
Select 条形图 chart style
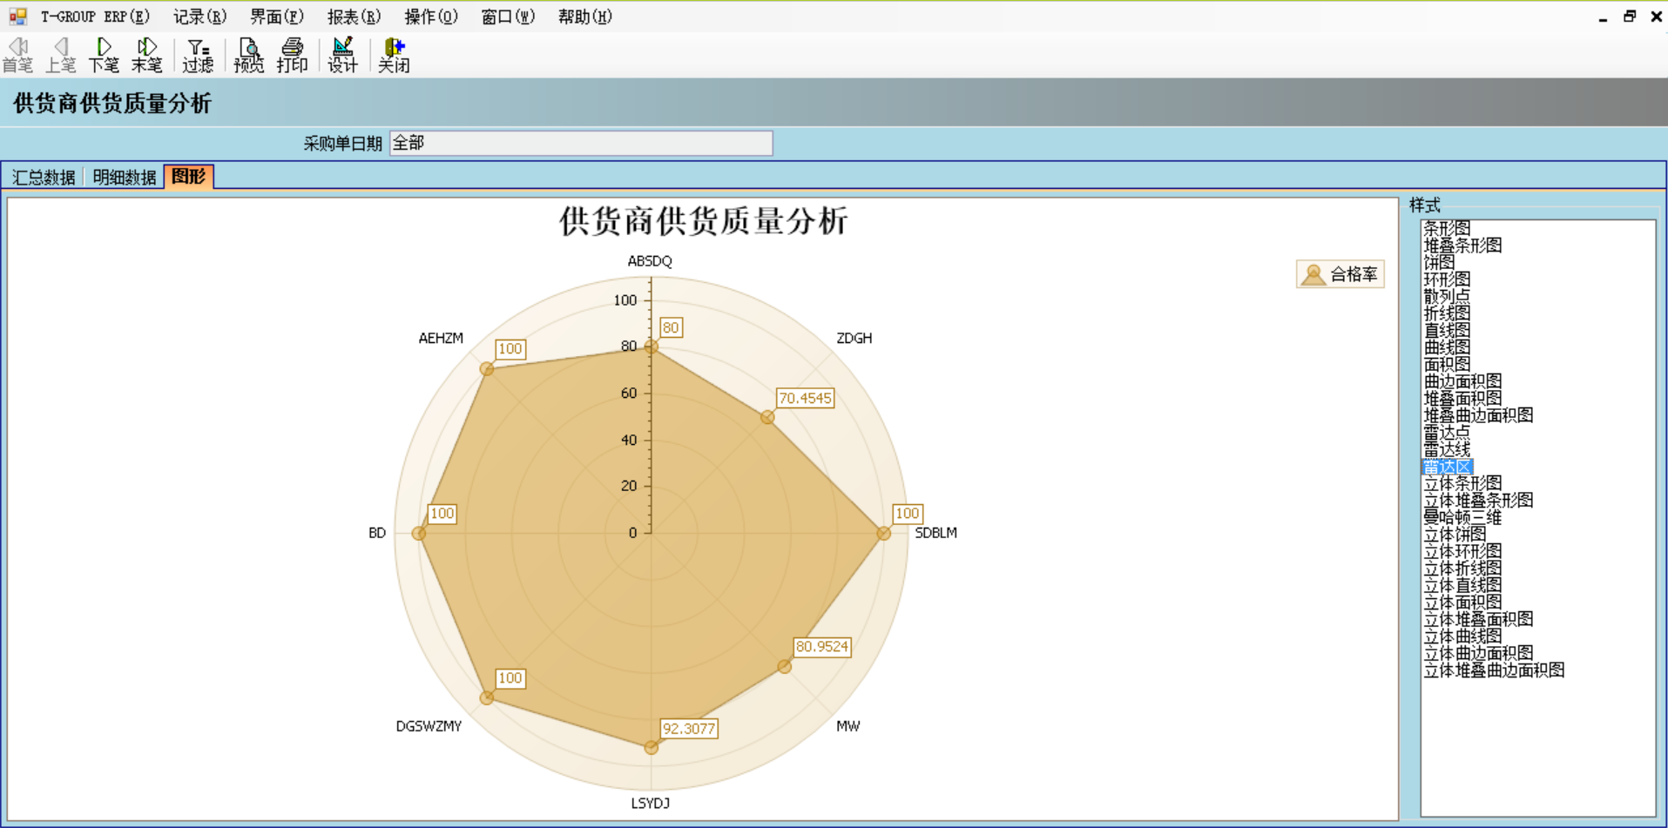[1447, 228]
